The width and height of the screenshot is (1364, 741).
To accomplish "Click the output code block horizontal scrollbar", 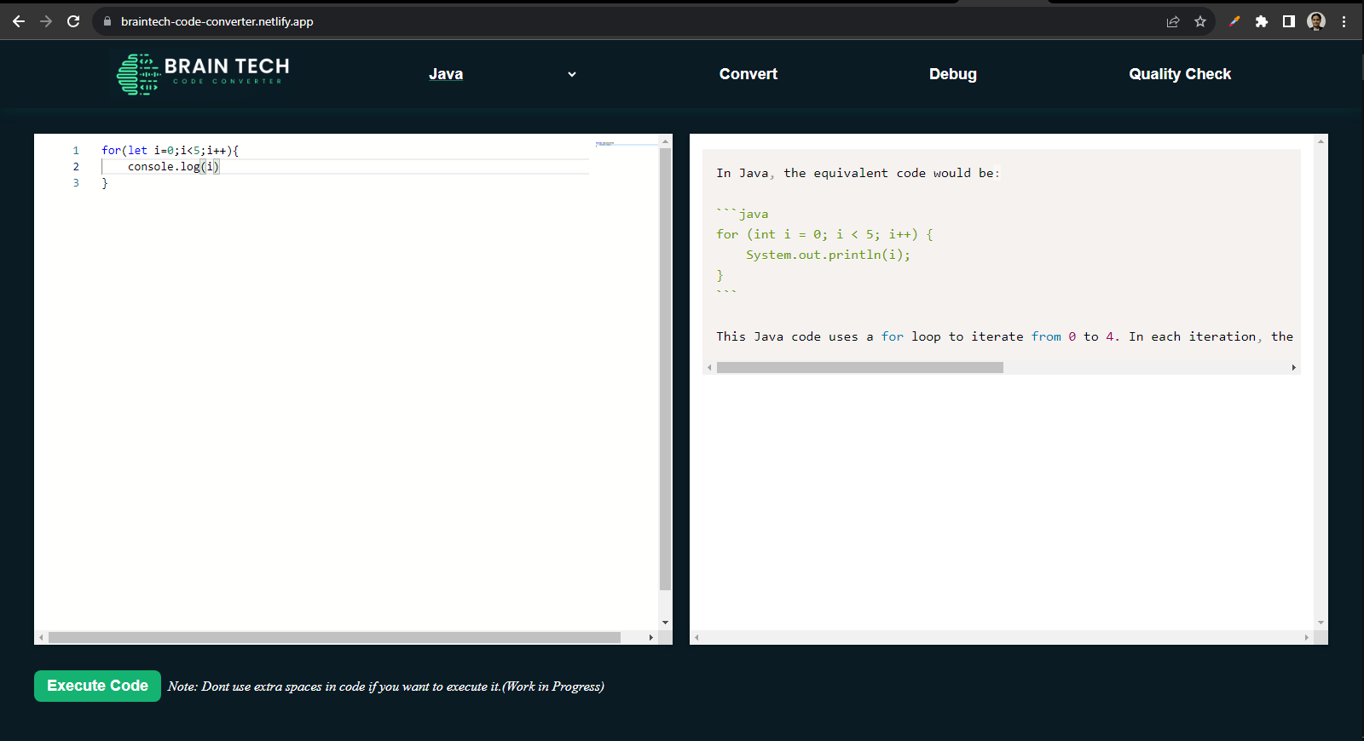I will click(x=860, y=368).
